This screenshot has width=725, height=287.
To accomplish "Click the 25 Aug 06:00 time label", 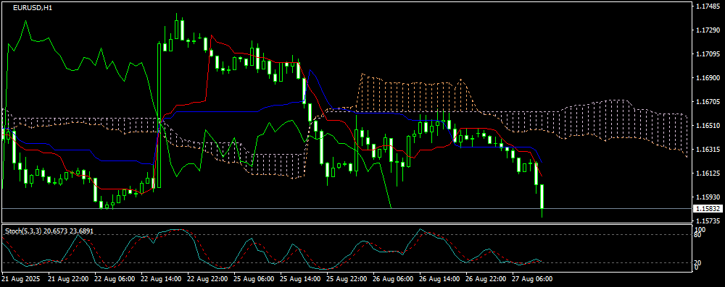I will click(x=254, y=279).
